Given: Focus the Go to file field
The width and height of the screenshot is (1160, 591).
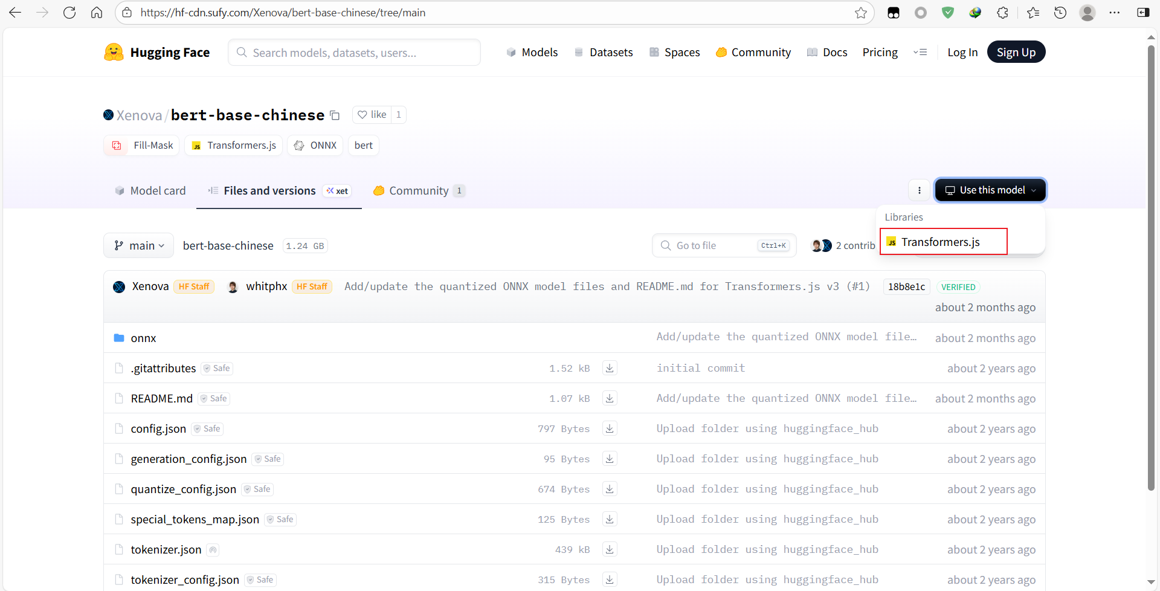Looking at the screenshot, I should click(724, 245).
